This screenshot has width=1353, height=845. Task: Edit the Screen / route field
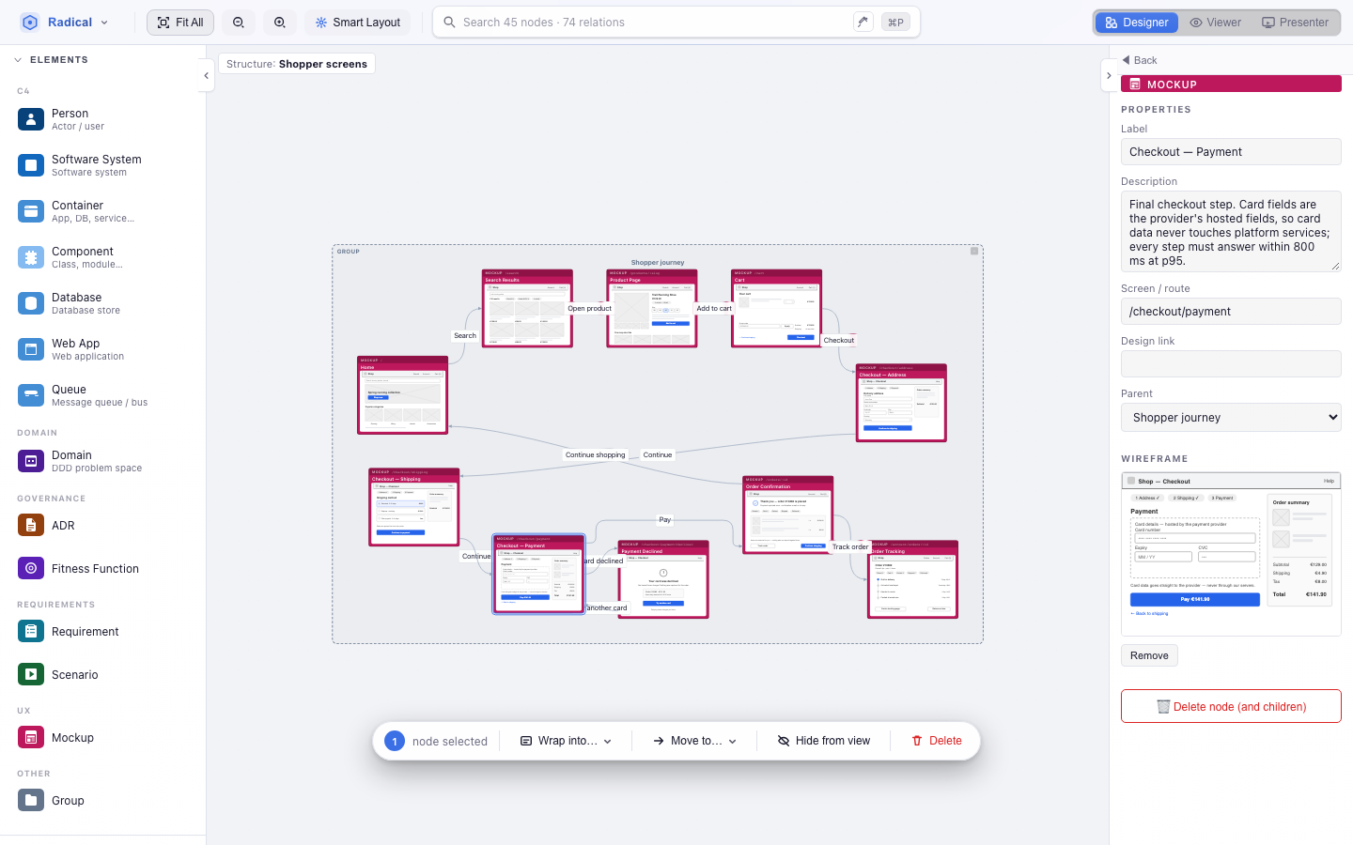tap(1231, 312)
